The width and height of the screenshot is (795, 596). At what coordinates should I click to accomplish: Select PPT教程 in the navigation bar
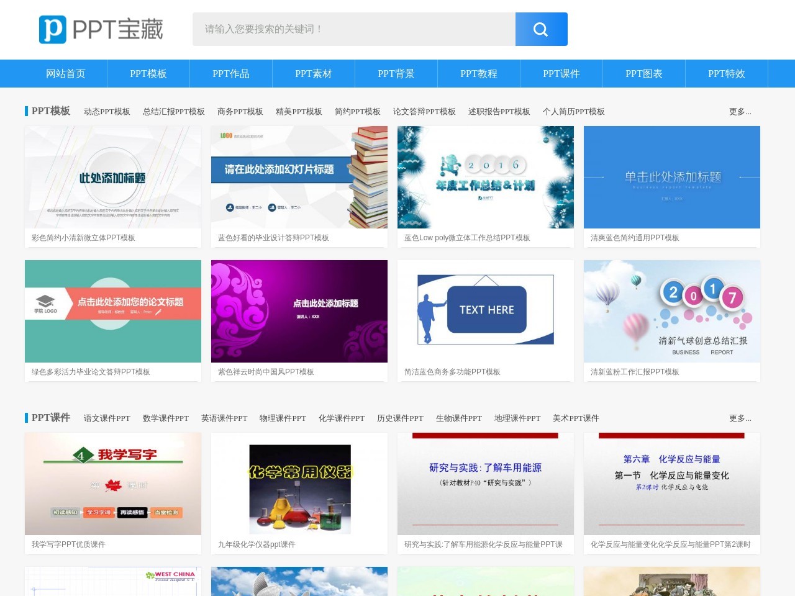[x=479, y=74]
